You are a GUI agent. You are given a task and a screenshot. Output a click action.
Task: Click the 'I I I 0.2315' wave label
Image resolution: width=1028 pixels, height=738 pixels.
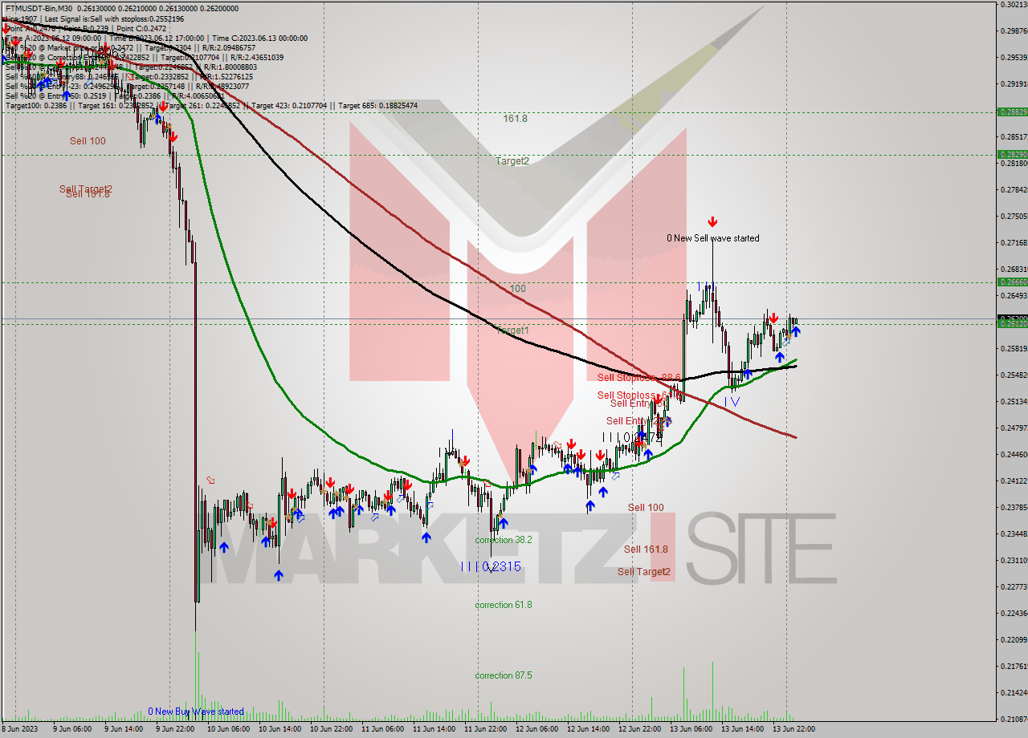(491, 566)
